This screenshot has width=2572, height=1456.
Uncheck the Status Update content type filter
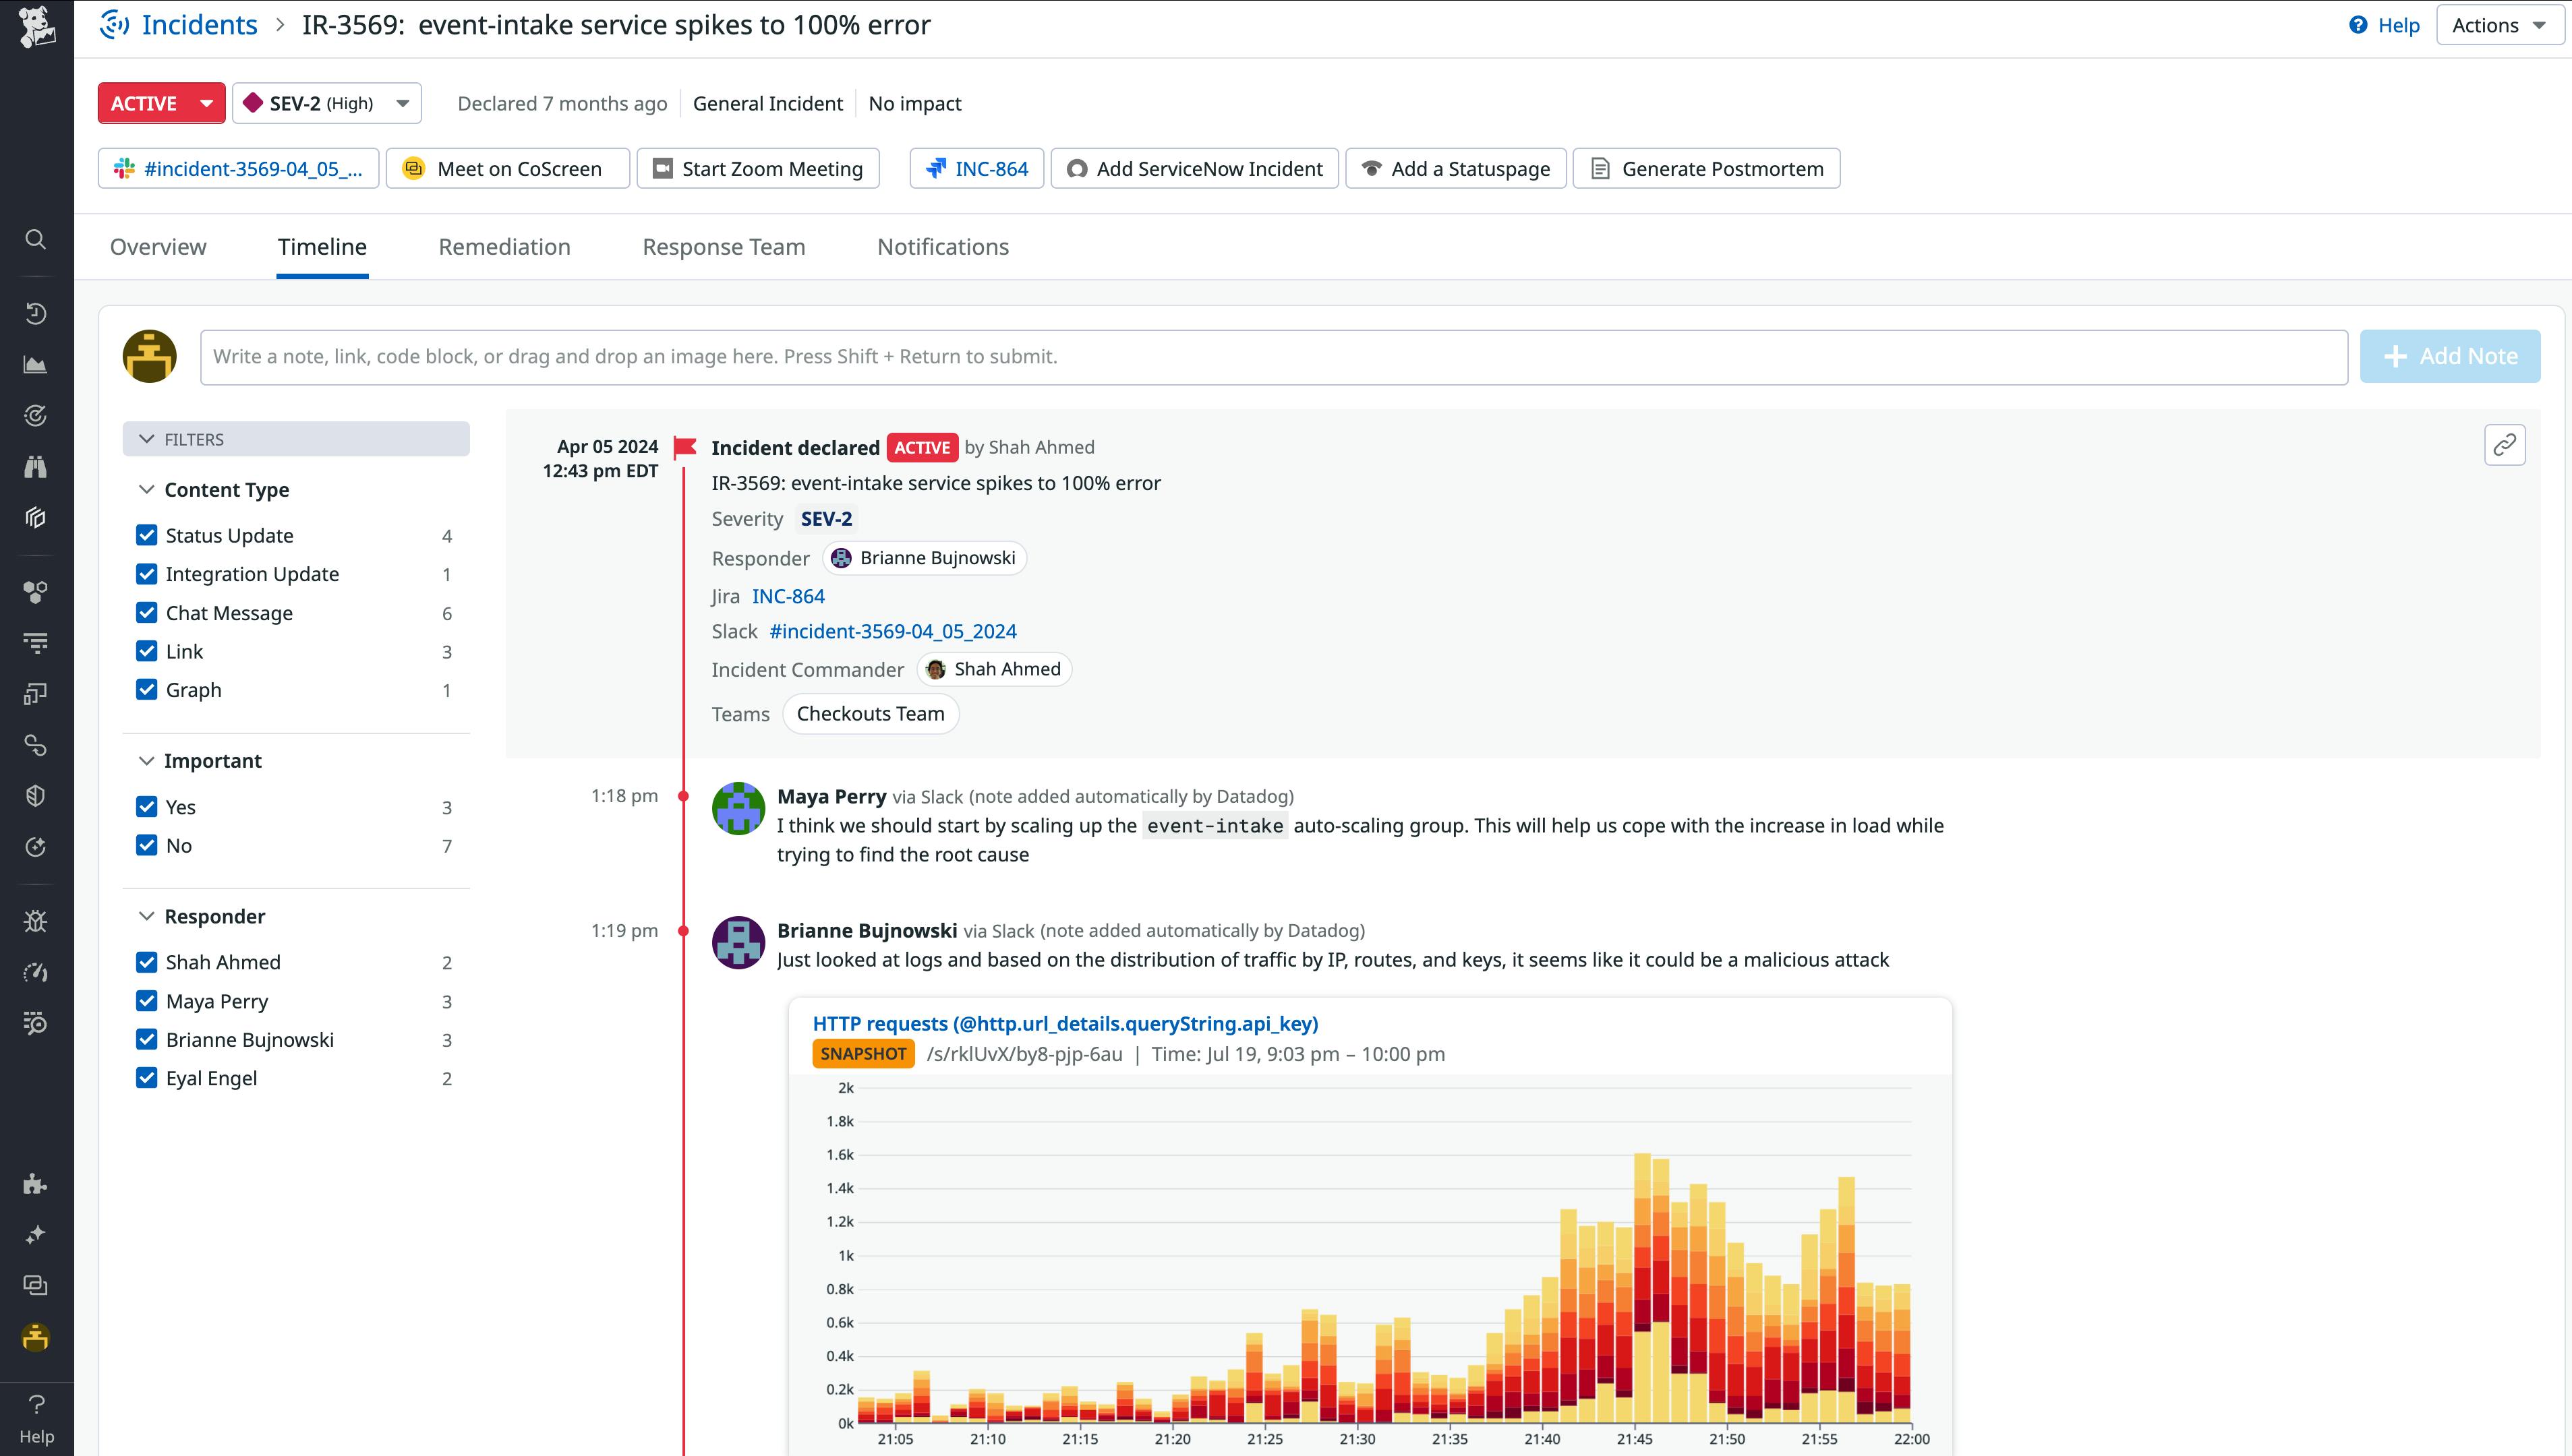(x=146, y=535)
